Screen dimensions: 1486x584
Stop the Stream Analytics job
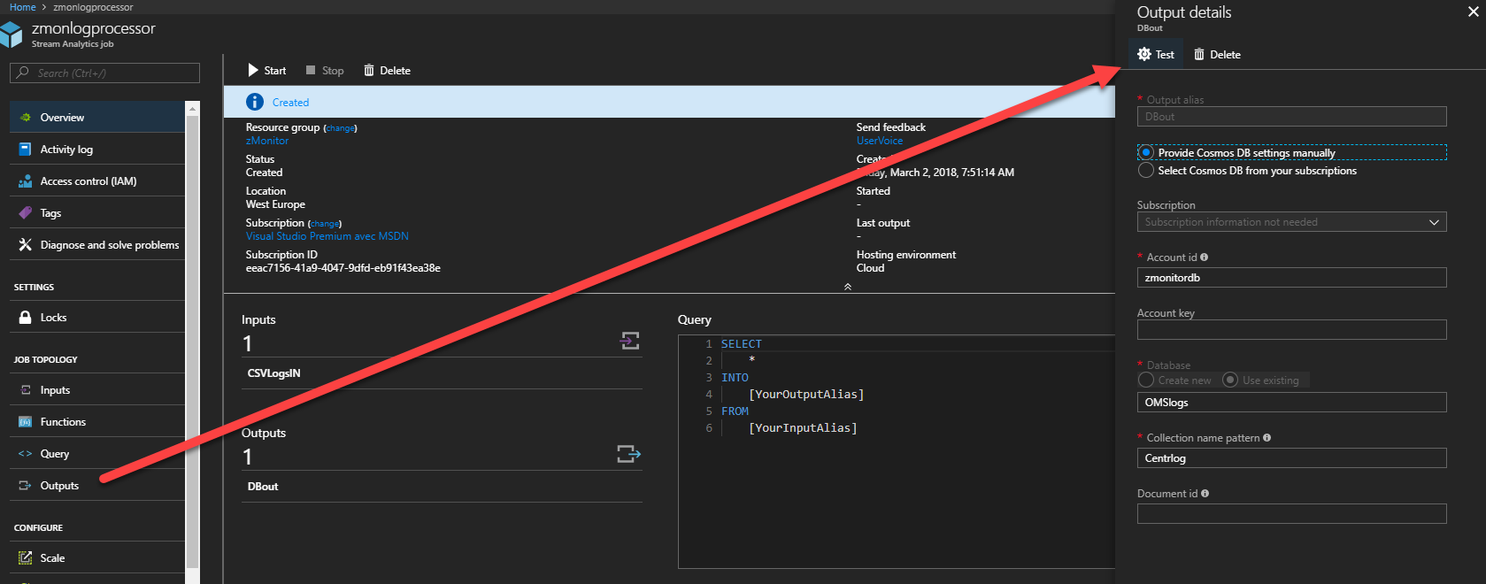325,71
